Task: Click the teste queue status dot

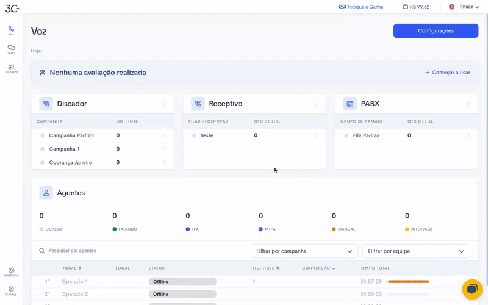Action: coord(194,135)
